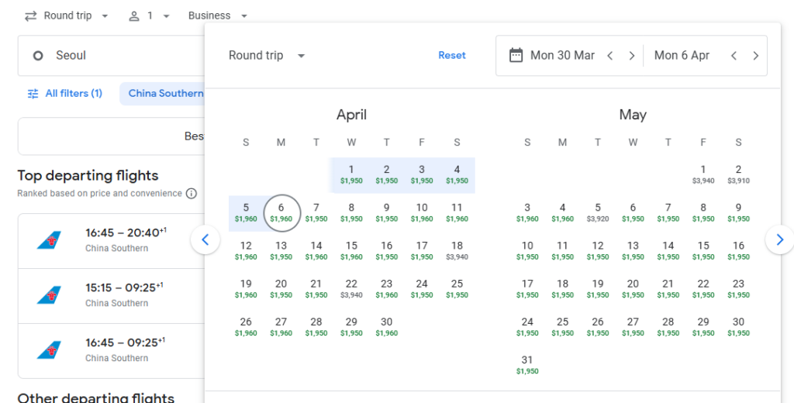This screenshot has width=794, height=403.
Task: Choose May 31 as the date
Action: click(x=527, y=365)
